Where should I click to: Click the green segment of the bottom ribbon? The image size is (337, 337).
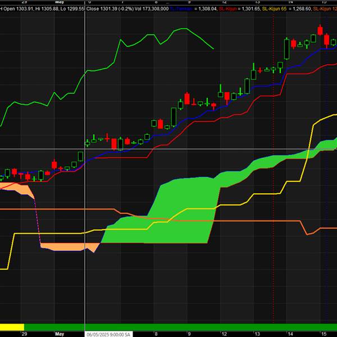click(x=180, y=327)
